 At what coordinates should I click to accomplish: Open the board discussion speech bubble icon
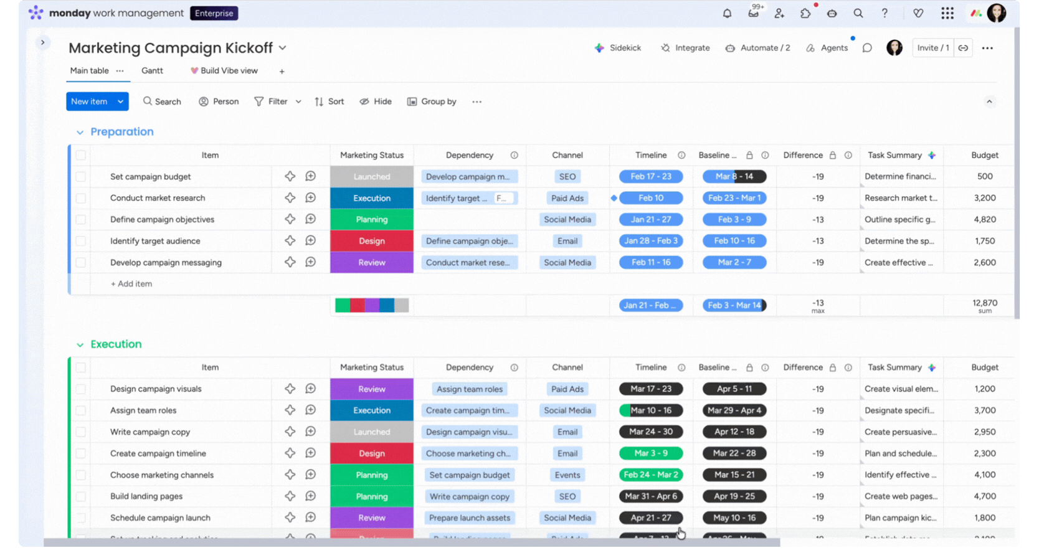coord(867,48)
